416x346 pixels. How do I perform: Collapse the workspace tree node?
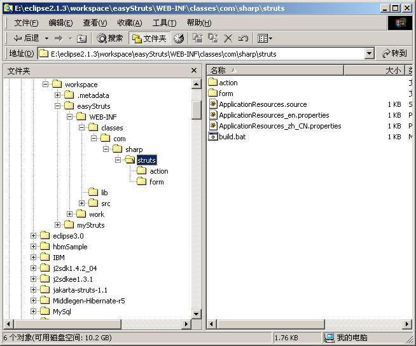tap(45, 85)
